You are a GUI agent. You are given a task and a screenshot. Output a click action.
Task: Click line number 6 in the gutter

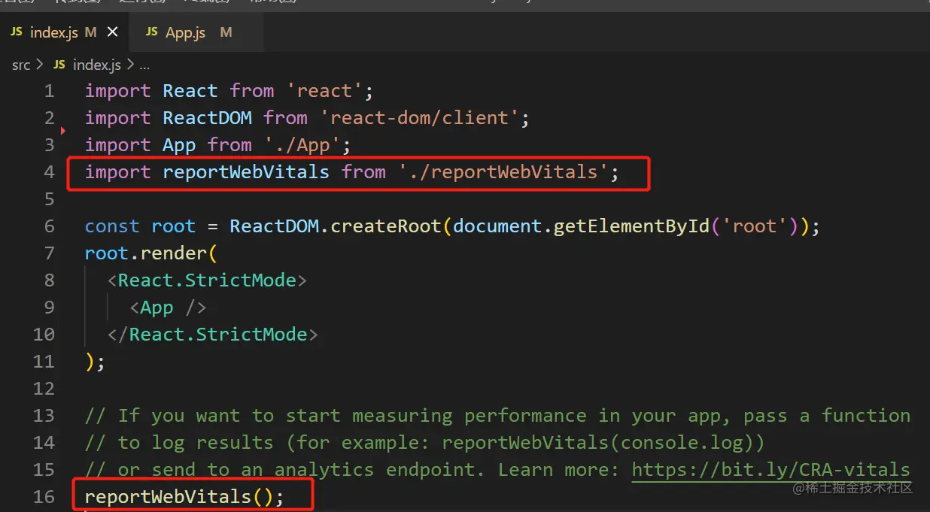[49, 226]
